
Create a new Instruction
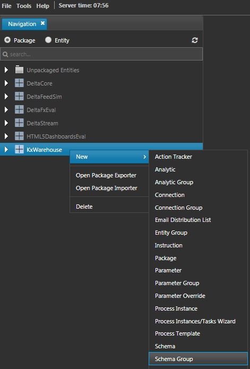199,245
